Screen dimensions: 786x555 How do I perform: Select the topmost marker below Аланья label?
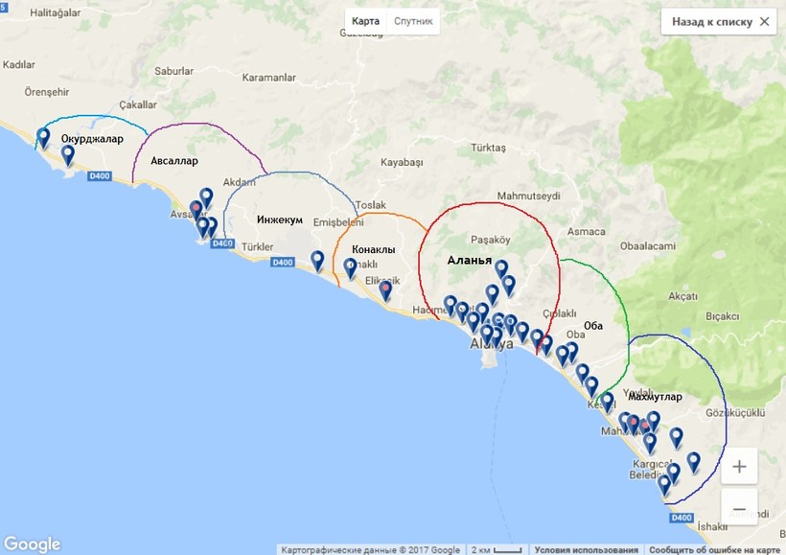click(x=500, y=268)
